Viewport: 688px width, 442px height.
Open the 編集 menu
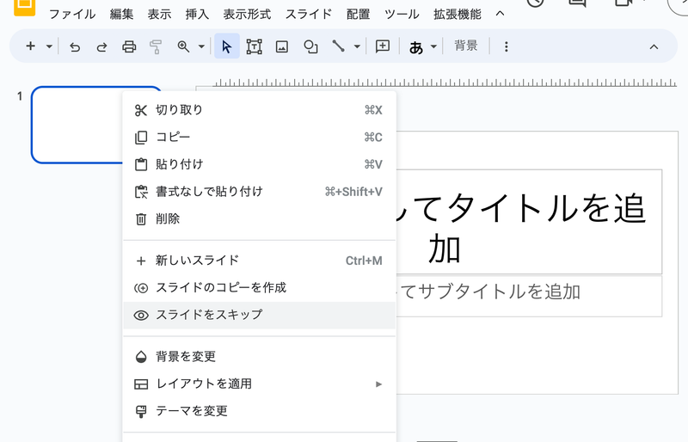[121, 14]
